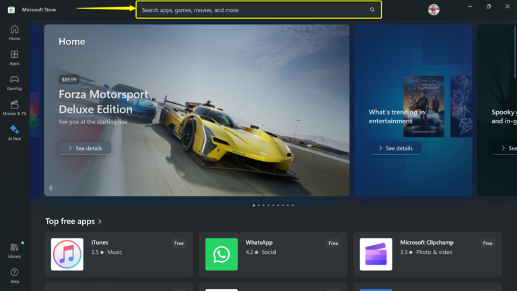Viewport: 517px width, 291px height.
Task: Click the Help icon in sidebar
Action: click(x=14, y=275)
